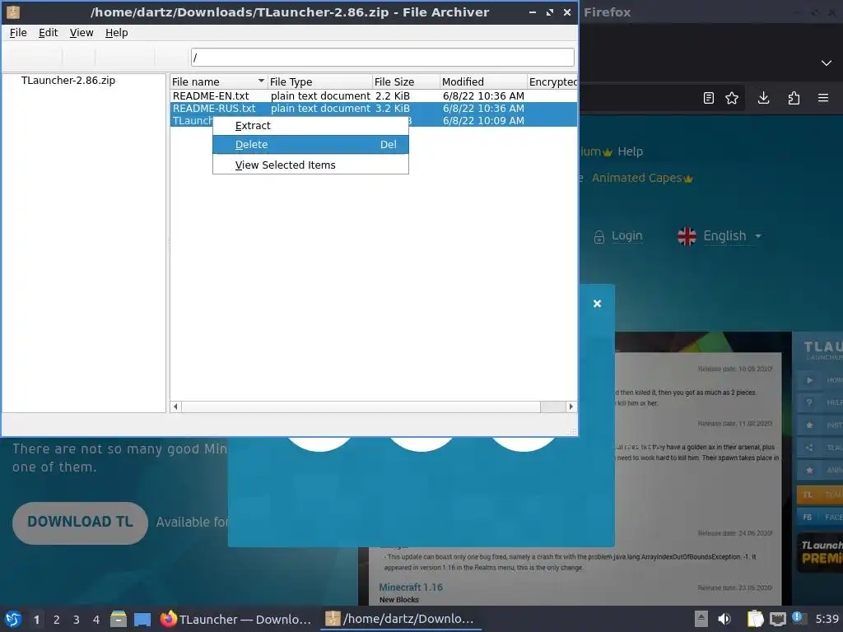This screenshot has width=843, height=632.
Task: Open the Edit menu in File Archiver
Action: (x=48, y=33)
